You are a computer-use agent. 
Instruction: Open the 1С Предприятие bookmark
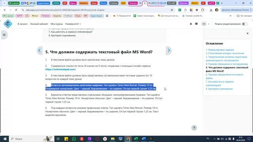pyautogui.click(x=122, y=16)
